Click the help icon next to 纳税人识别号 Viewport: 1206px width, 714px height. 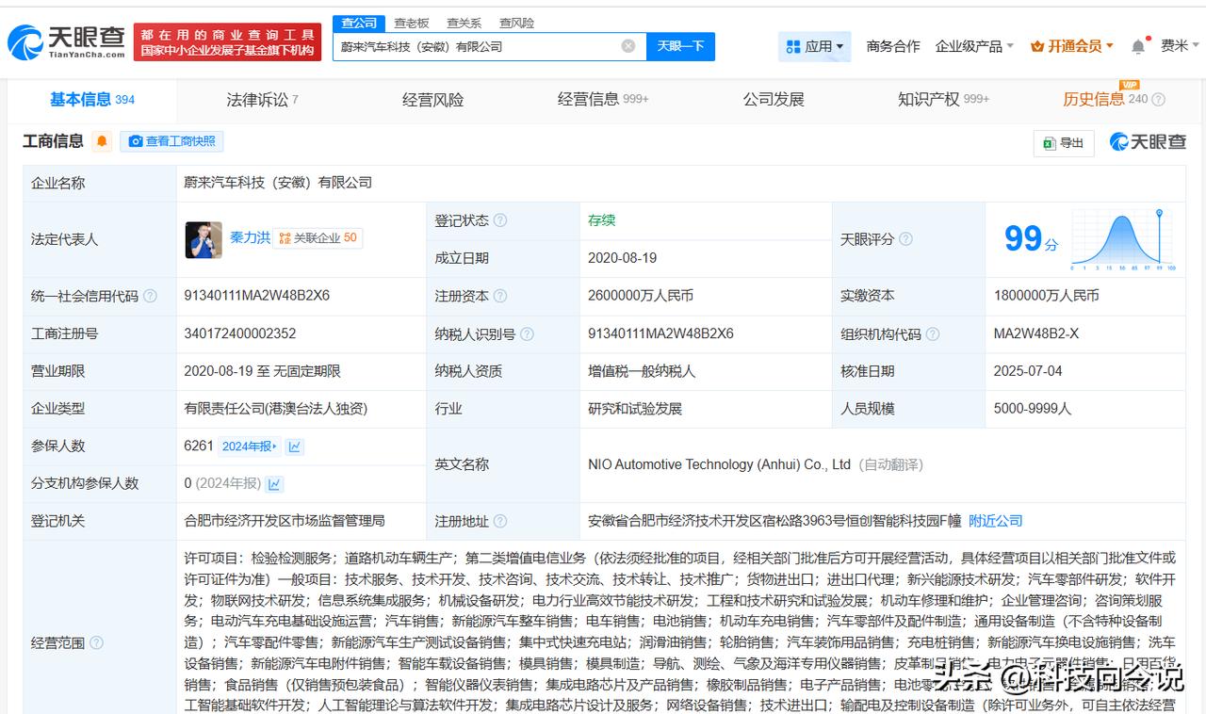coord(527,333)
